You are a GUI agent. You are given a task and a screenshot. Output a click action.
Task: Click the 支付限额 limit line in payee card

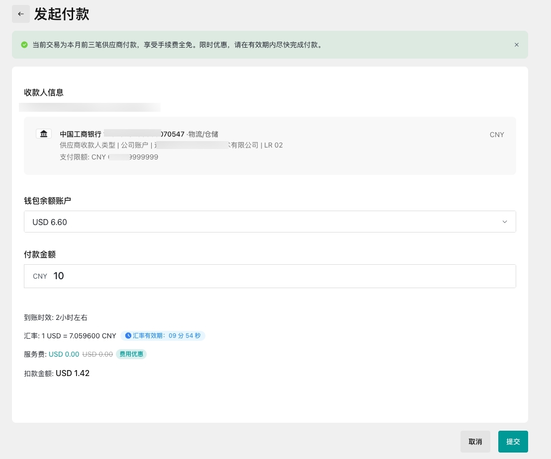coord(108,157)
